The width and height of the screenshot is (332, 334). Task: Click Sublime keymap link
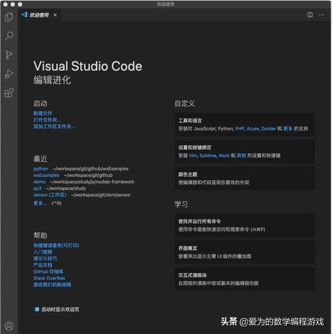click(208, 155)
